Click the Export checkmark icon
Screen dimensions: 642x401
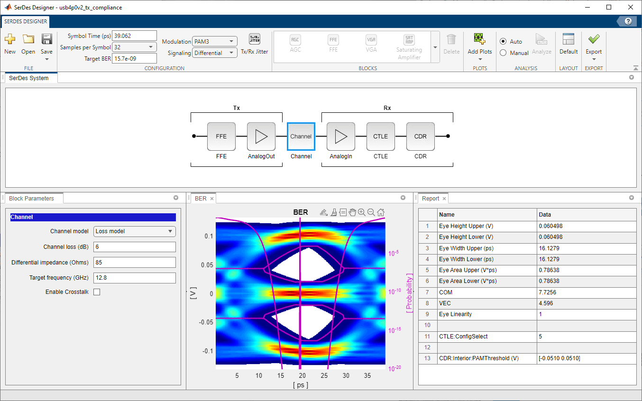[x=594, y=39]
